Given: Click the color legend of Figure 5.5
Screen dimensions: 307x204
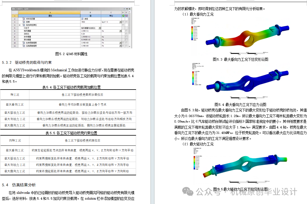Looking at the screenshot, I should pos(197,163).
